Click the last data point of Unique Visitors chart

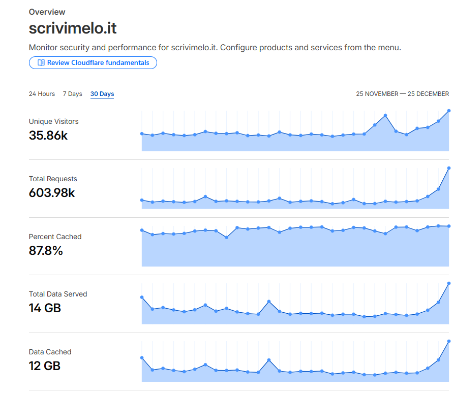pyautogui.click(x=449, y=111)
